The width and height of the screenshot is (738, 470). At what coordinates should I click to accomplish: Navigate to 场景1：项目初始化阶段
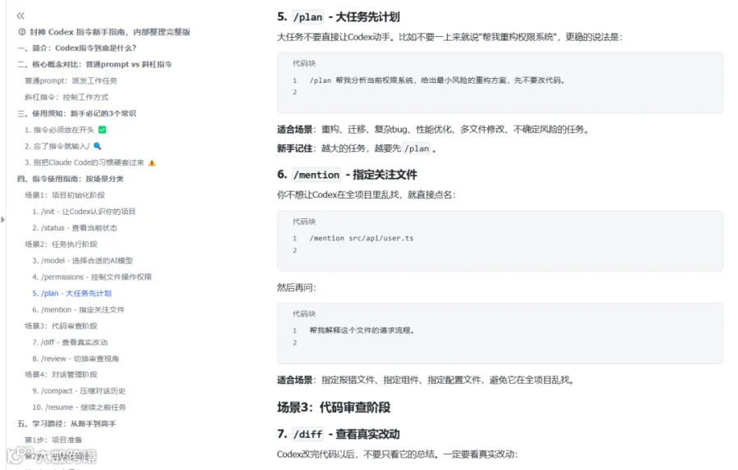pyautogui.click(x=65, y=195)
